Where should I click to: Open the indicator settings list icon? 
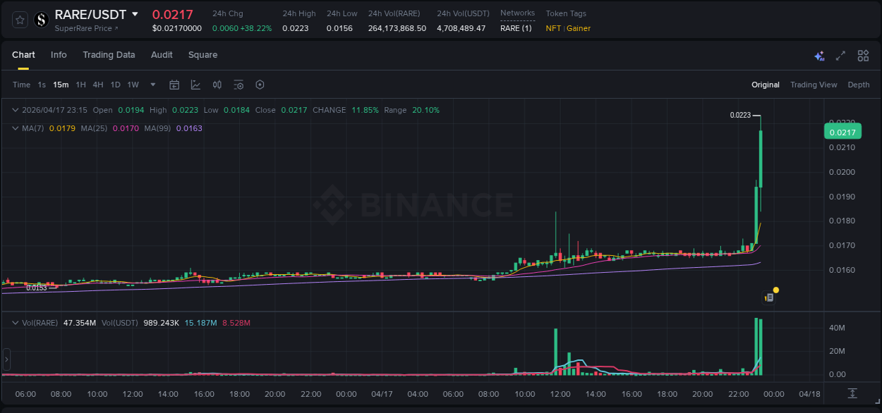[238, 84]
